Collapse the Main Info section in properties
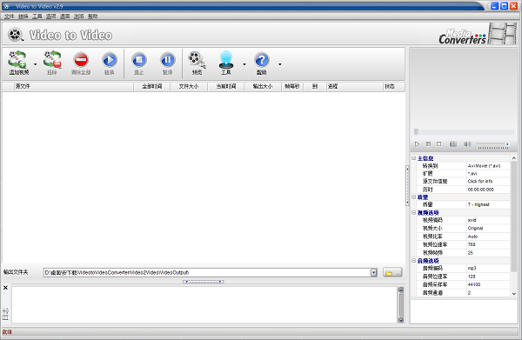Image resolution: width=522 pixels, height=340 pixels. (413, 158)
